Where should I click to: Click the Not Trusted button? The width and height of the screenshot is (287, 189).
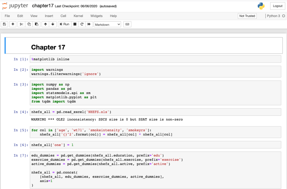tap(247, 16)
